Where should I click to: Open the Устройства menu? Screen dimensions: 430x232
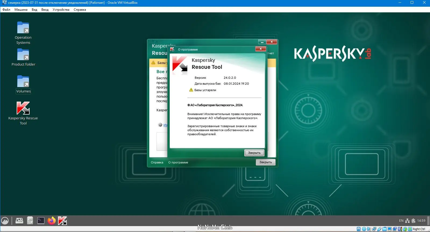[x=61, y=10]
